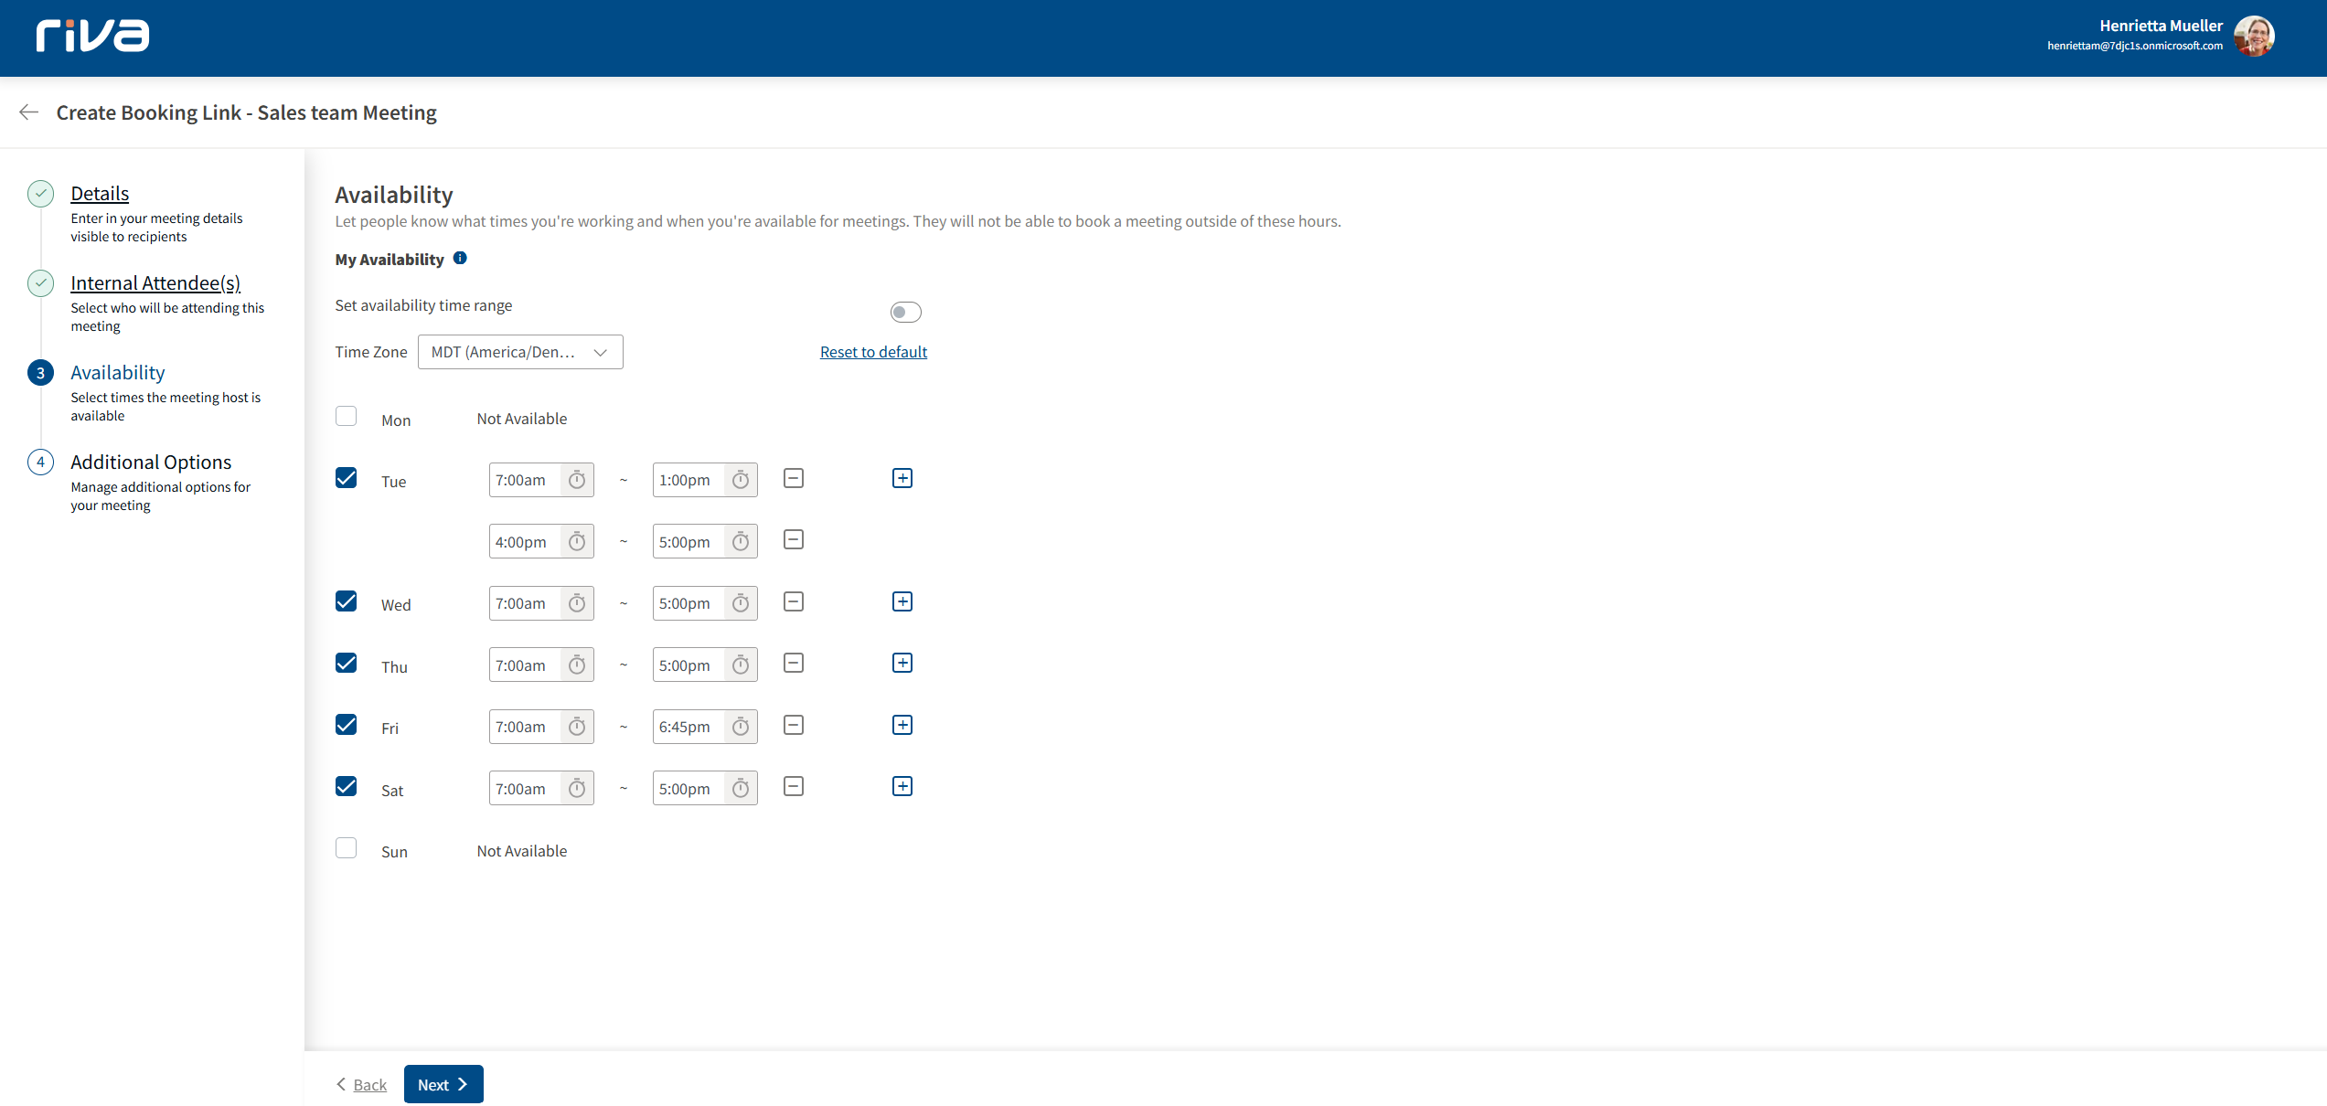2327x1106 pixels.
Task: Click the Details completed checkmark circle
Action: (x=40, y=193)
